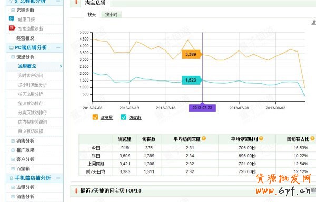Open 实时客户访问 in the sidebar

(x=31, y=75)
